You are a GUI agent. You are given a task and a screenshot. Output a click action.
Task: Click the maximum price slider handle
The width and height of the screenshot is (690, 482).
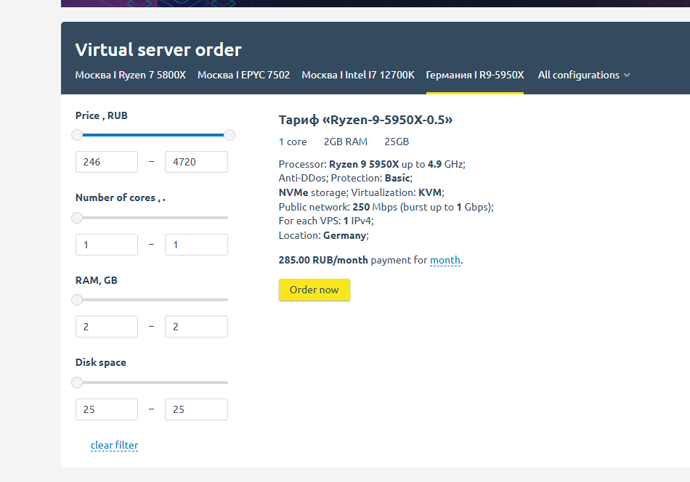(x=230, y=135)
